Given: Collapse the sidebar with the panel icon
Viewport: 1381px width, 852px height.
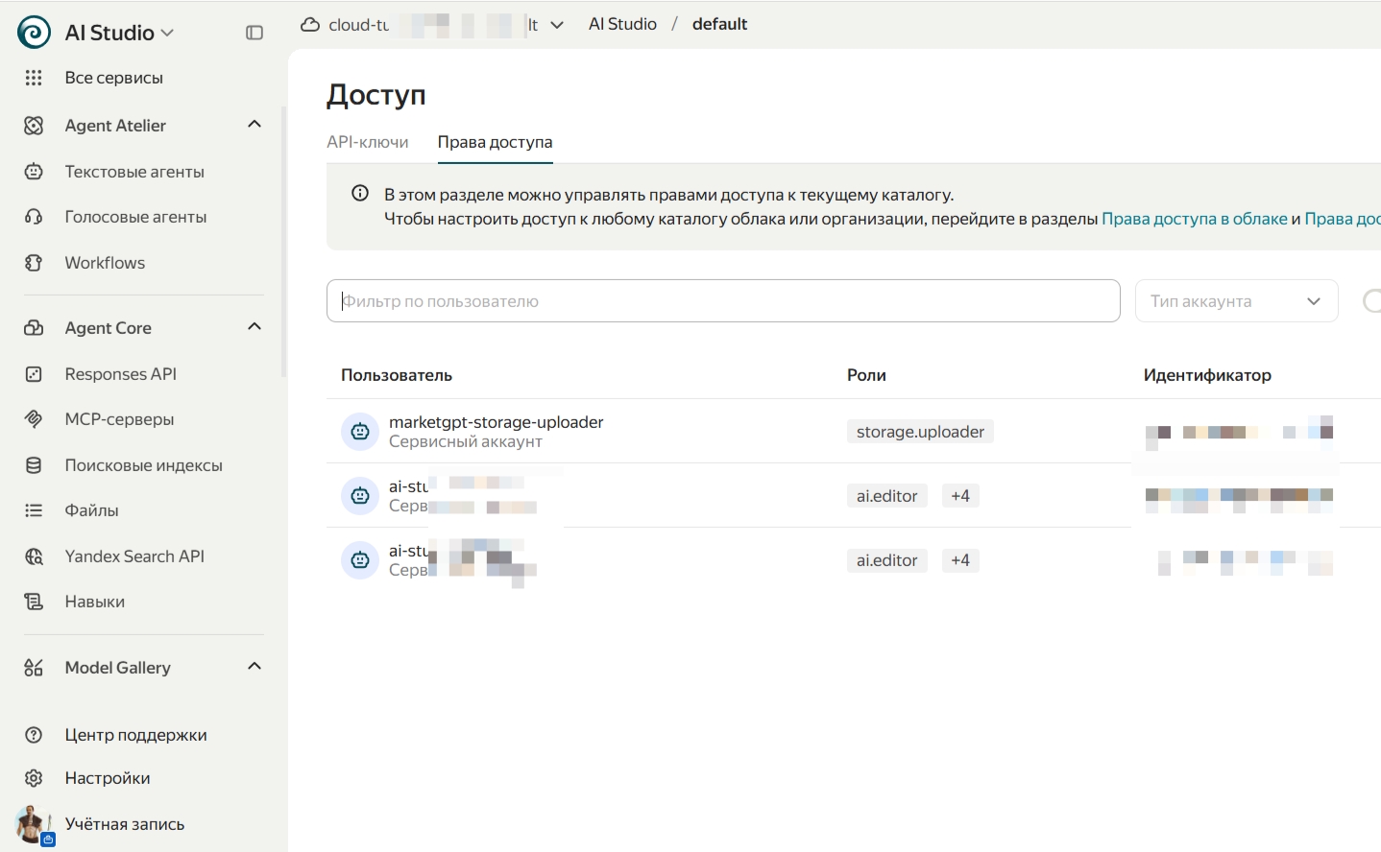Looking at the screenshot, I should 254,33.
